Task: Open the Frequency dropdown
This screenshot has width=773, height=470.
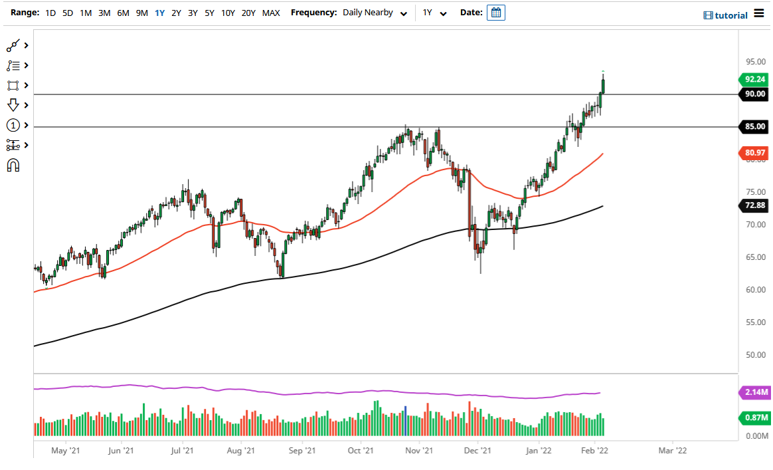Action: coord(375,12)
